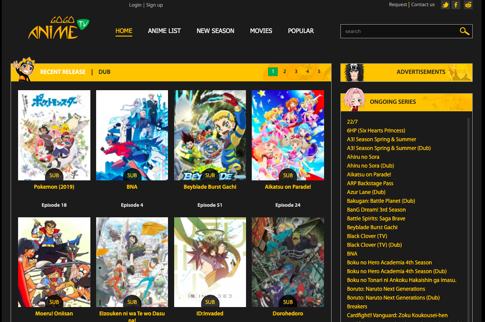Open the Dorohedoro poster thumbnail
The image size is (485, 322).
pos(288,262)
